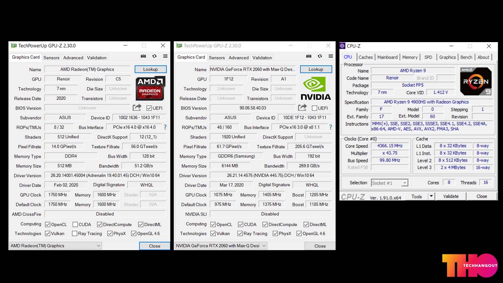Toggle Ray Tracing checkbox in NVIDIA GPU-Z window
Image resolution: width=503 pixels, height=283 pixels.
pyautogui.click(x=240, y=233)
